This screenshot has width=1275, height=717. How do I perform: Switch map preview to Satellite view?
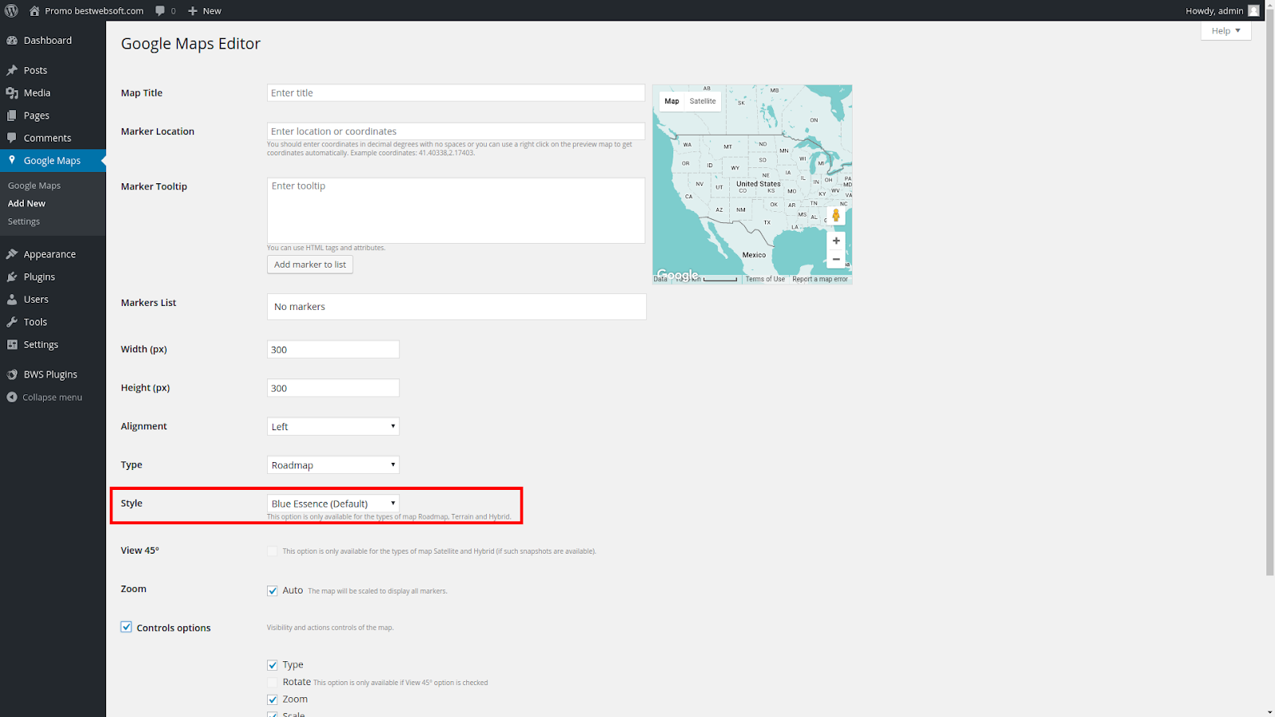pyautogui.click(x=703, y=101)
